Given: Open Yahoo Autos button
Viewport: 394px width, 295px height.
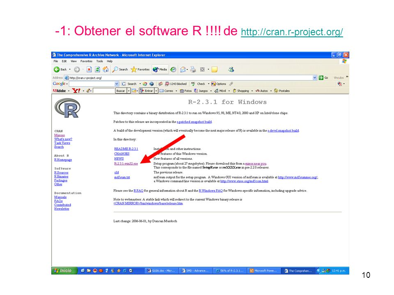Looking at the screenshot, I should (261, 91).
